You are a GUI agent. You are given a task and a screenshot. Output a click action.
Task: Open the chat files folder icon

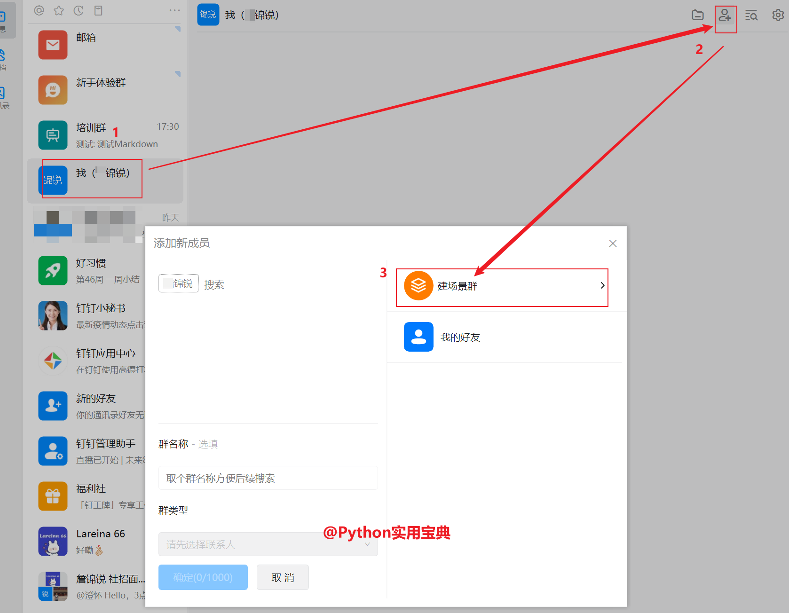point(698,15)
